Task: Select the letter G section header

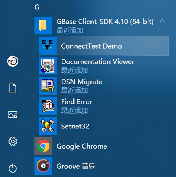Action: pos(37,7)
